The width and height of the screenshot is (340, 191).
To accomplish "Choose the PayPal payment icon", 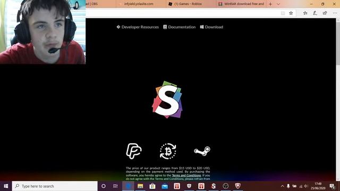I will tap(134, 151).
